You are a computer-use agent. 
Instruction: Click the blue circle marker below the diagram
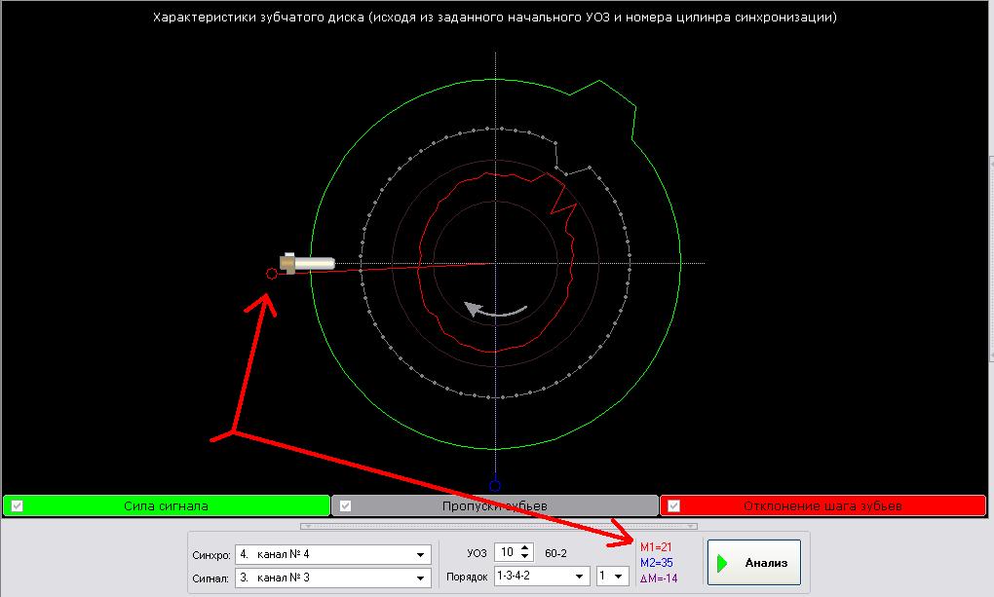pyautogui.click(x=495, y=486)
